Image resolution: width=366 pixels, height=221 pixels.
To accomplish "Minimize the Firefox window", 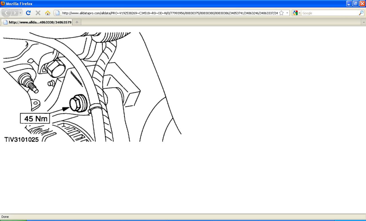I will pos(349,4).
